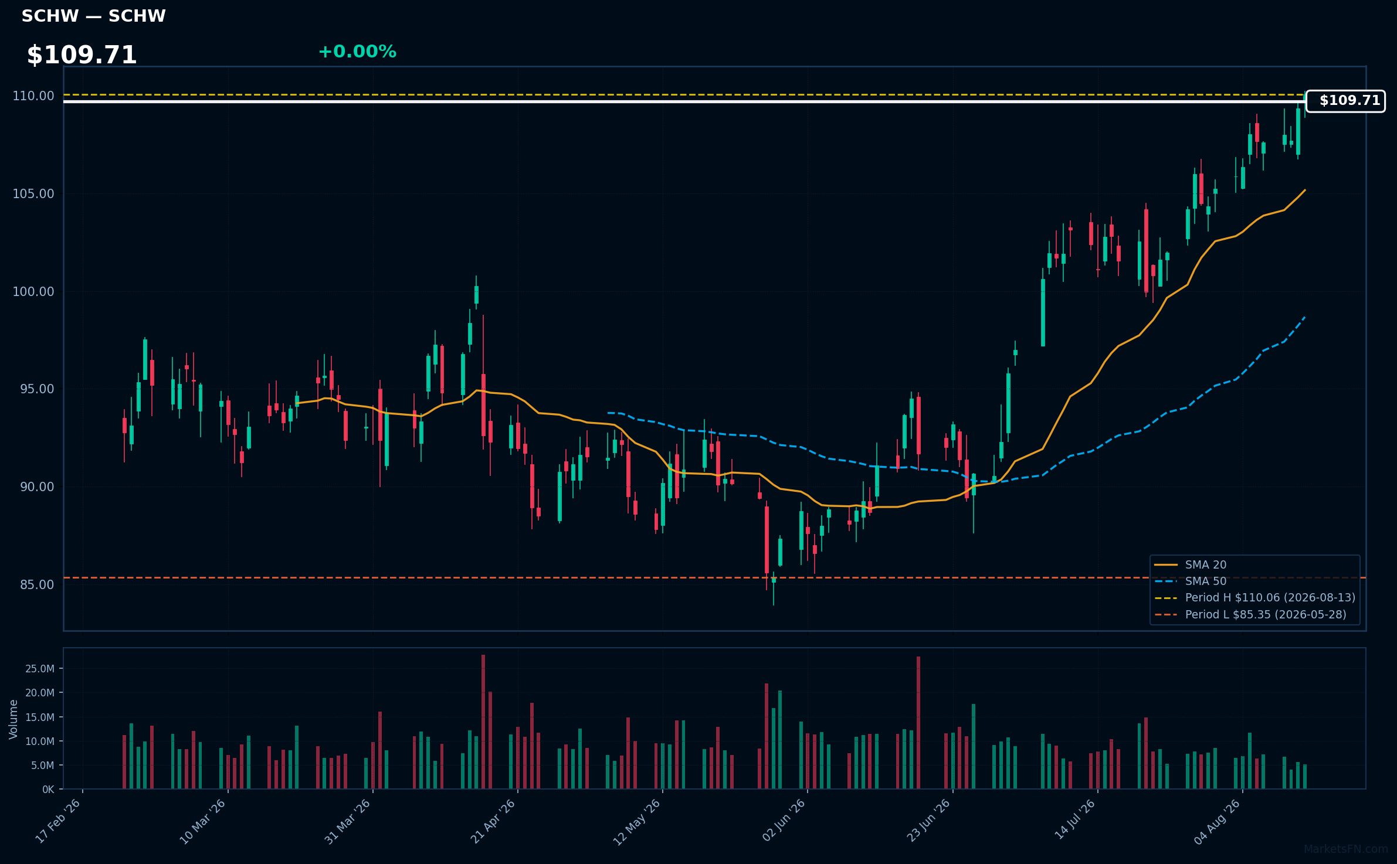The height and width of the screenshot is (864, 1397).
Task: Click the 21 Apr '26 date label
Action: tap(493, 822)
